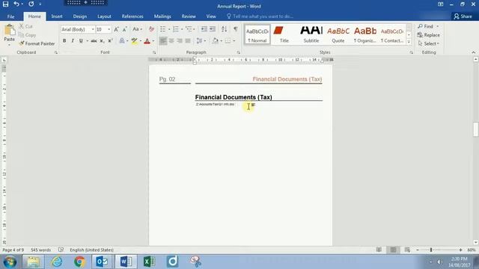This screenshot has width=479, height=269.
Task: Apply the red font color
Action: (x=147, y=41)
